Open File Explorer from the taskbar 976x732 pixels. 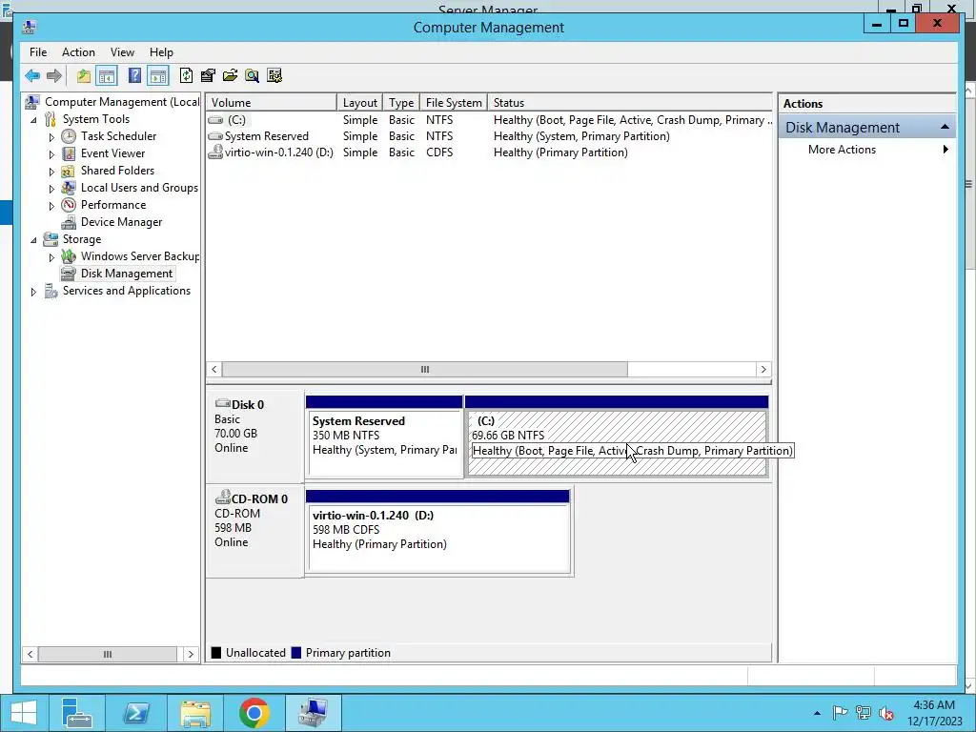click(x=194, y=713)
